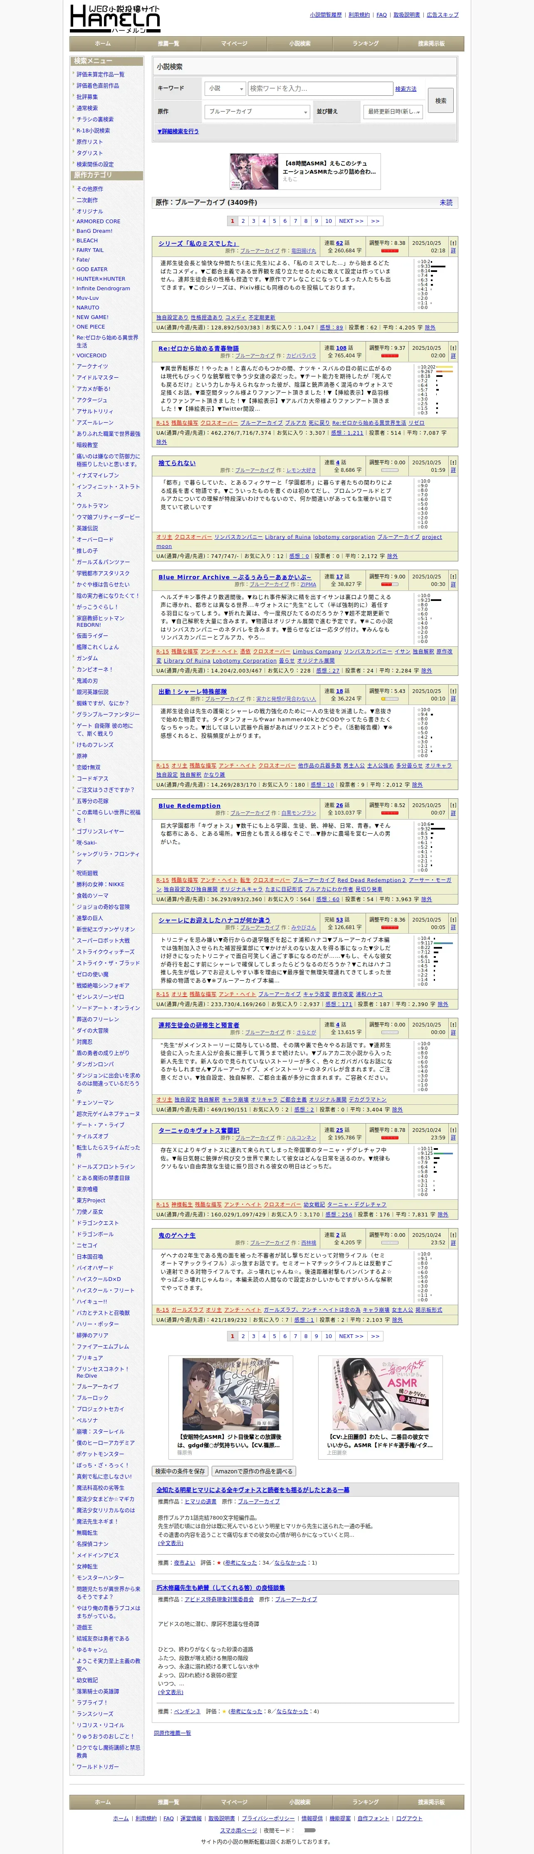The height and width of the screenshot is (1854, 534).
Task: Select ブルーアーカイブ in the category sidebar
Action: [98, 1386]
